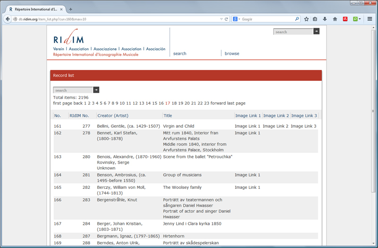Sort by Creator (Artist) column header
The image size is (378, 248).
(x=112, y=115)
